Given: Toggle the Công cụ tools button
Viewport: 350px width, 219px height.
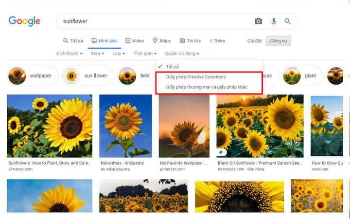Looking at the screenshot, I should [279, 41].
